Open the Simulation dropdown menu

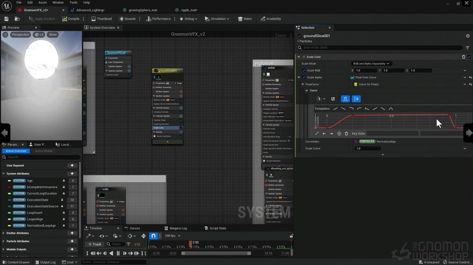[217, 18]
